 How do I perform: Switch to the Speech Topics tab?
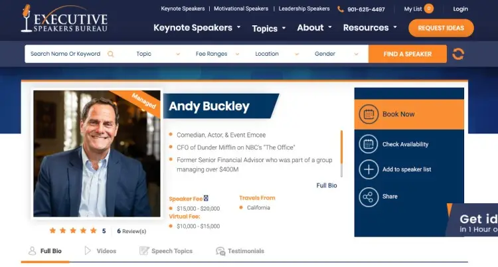tap(166, 251)
